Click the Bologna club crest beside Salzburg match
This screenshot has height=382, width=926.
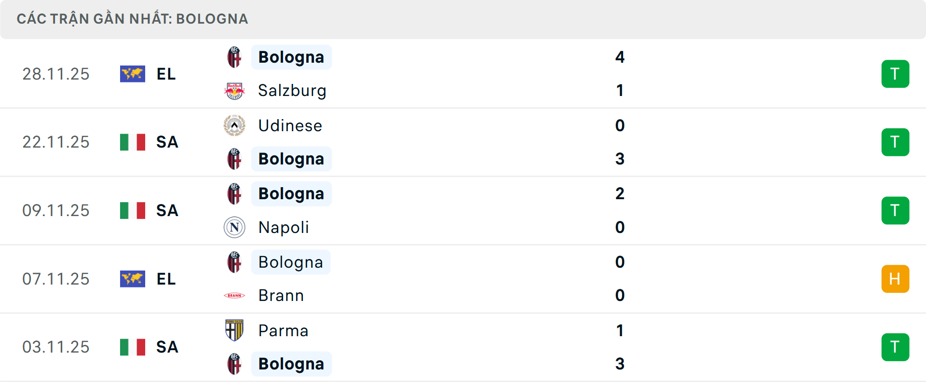[x=234, y=56]
